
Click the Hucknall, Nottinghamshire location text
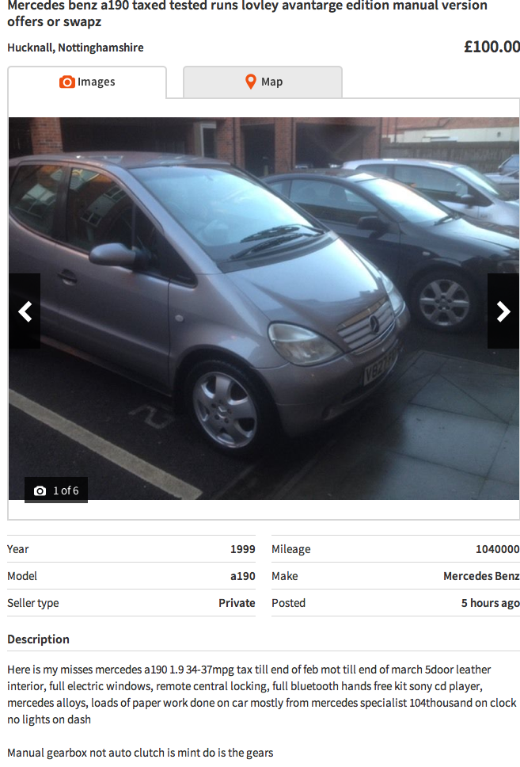pyautogui.click(x=75, y=48)
